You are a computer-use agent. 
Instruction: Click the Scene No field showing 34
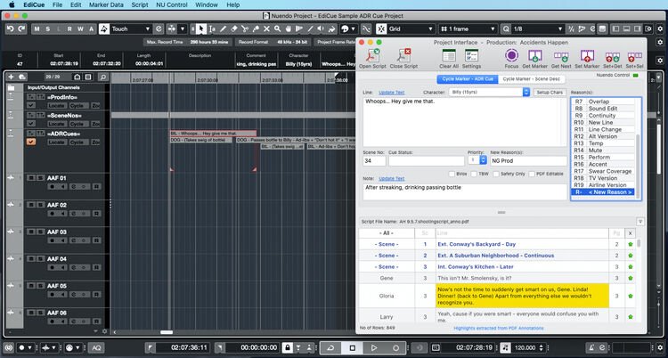(x=374, y=160)
